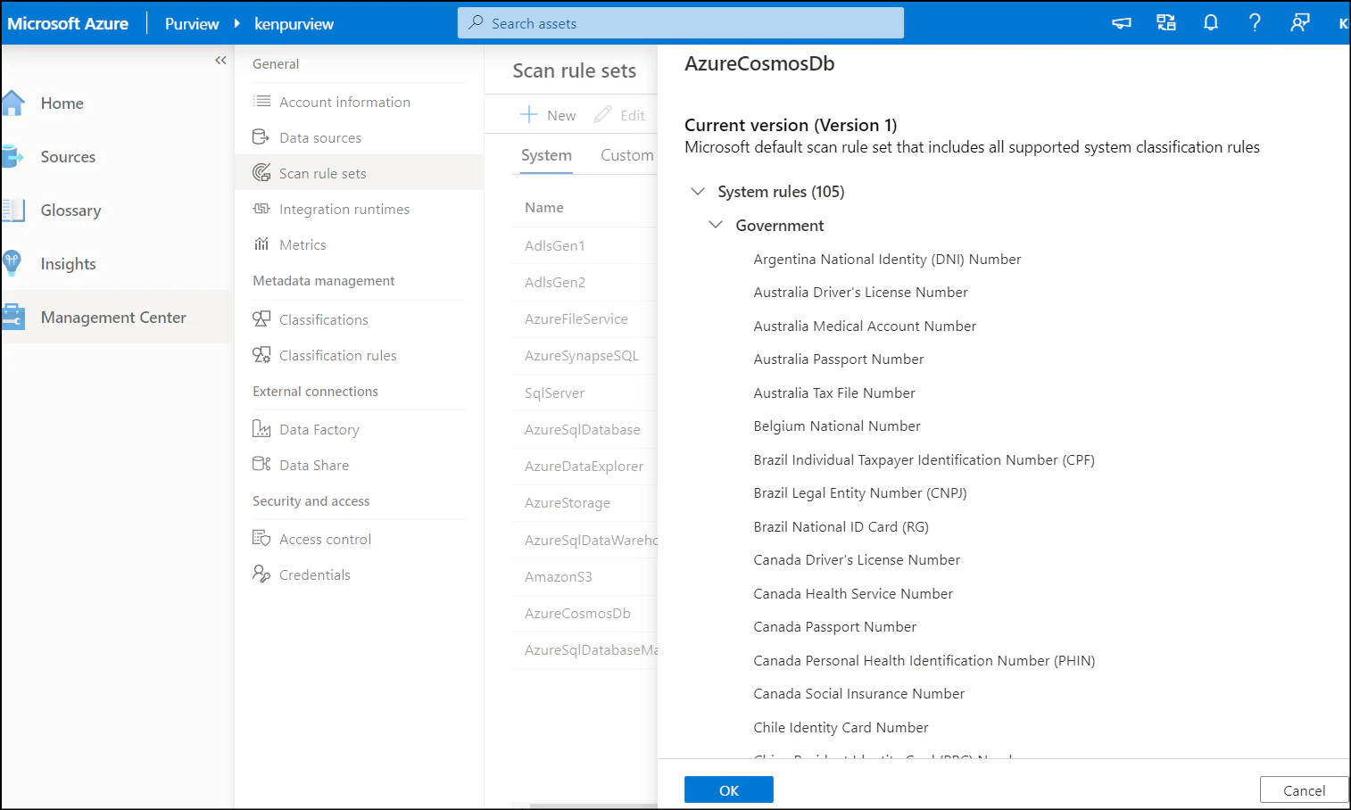Screen dimensions: 1351x810
Task: Click the Purview breadcrumb link
Action: coord(192,24)
